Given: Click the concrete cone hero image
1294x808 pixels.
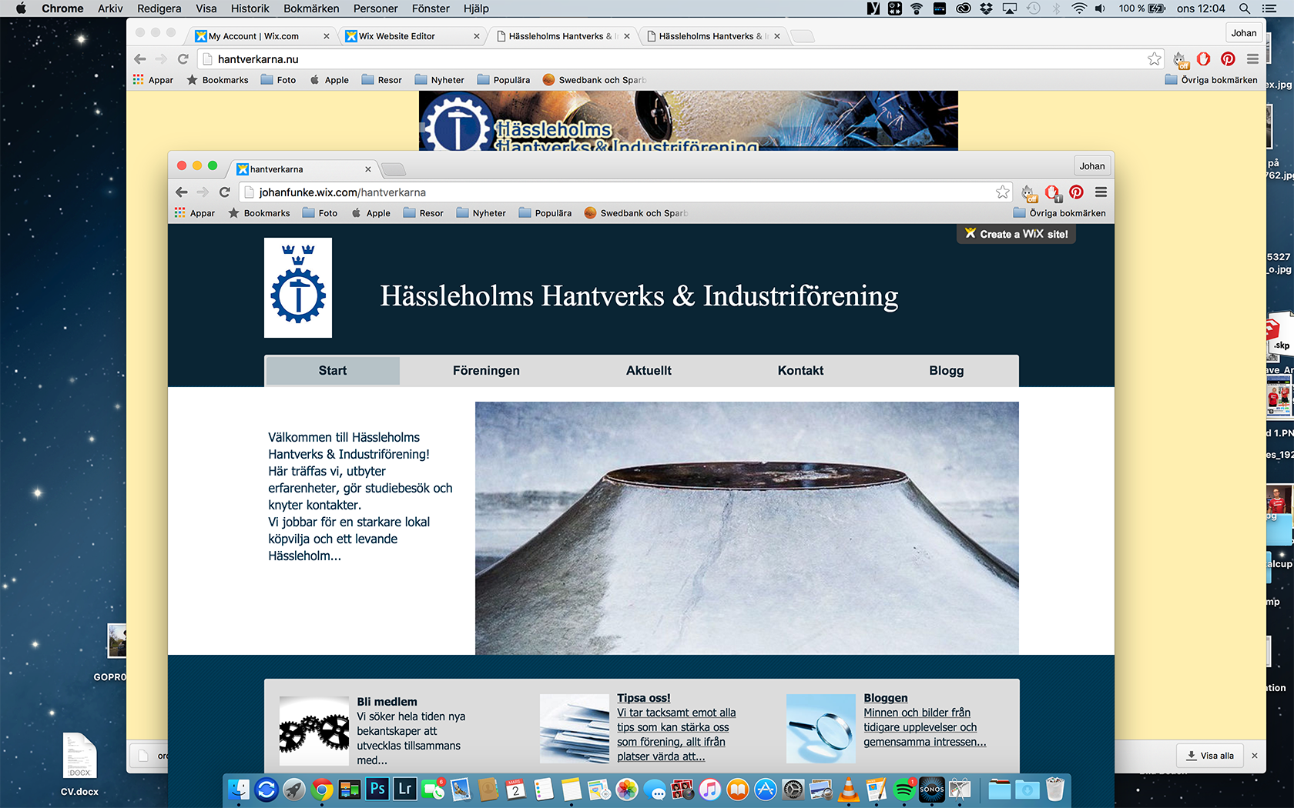Looking at the screenshot, I should [746, 528].
